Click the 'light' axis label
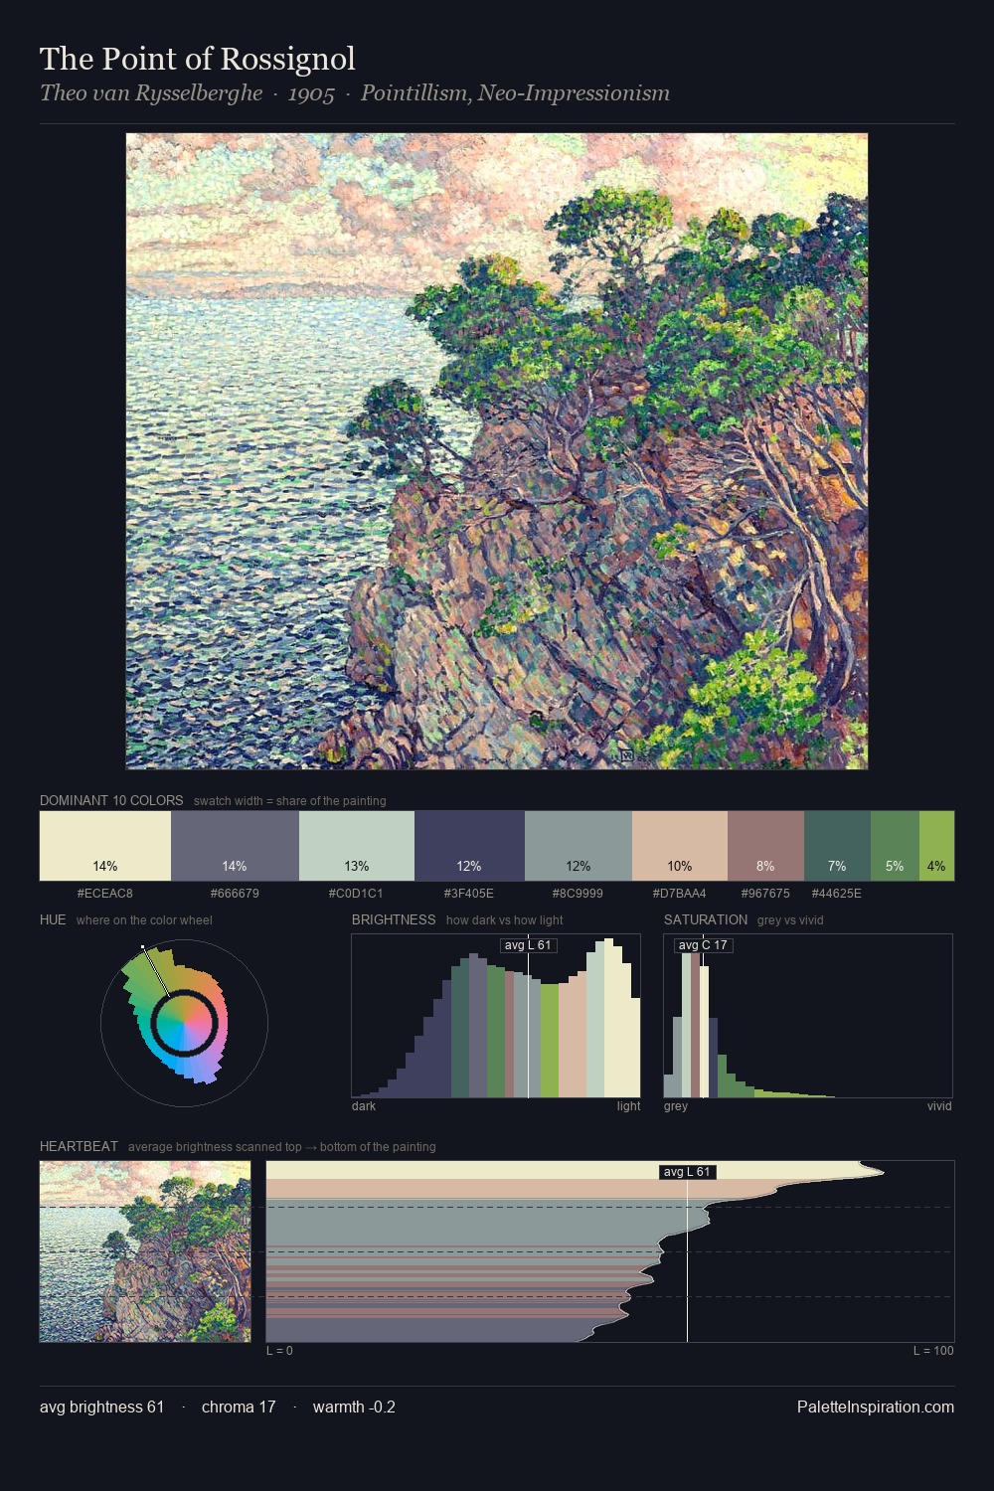Screen dimensions: 994x1491 click(x=628, y=1106)
